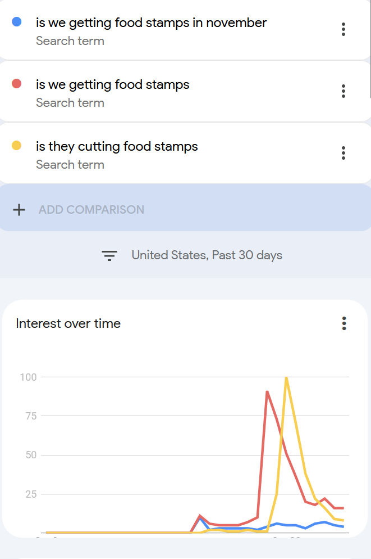This screenshot has height=559, width=371.
Task: Click the red dot color indicator
Action: pos(17,84)
